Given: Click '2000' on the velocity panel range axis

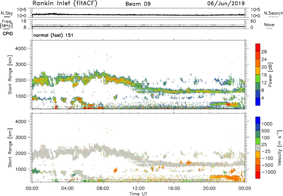Looking at the screenshot, I should tap(21, 153).
